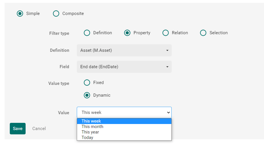The width and height of the screenshot is (264, 145).
Task: Set filter type to Relation
Action: coord(165,33)
